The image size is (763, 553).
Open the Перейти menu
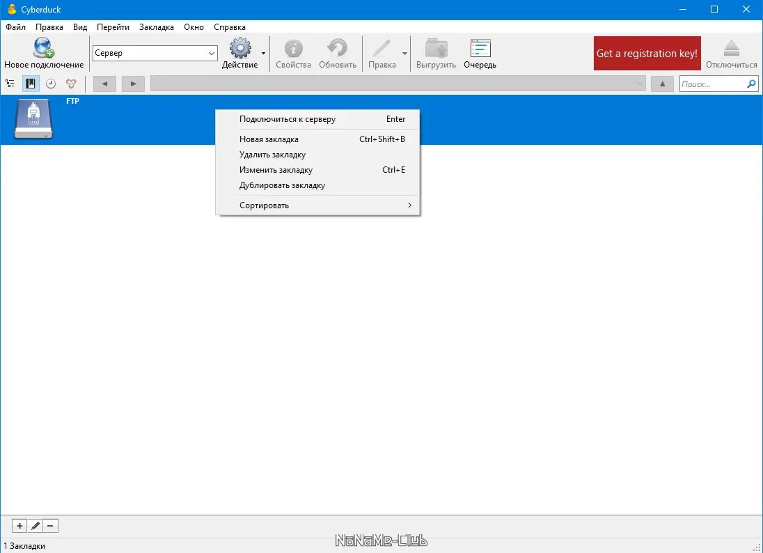[113, 27]
